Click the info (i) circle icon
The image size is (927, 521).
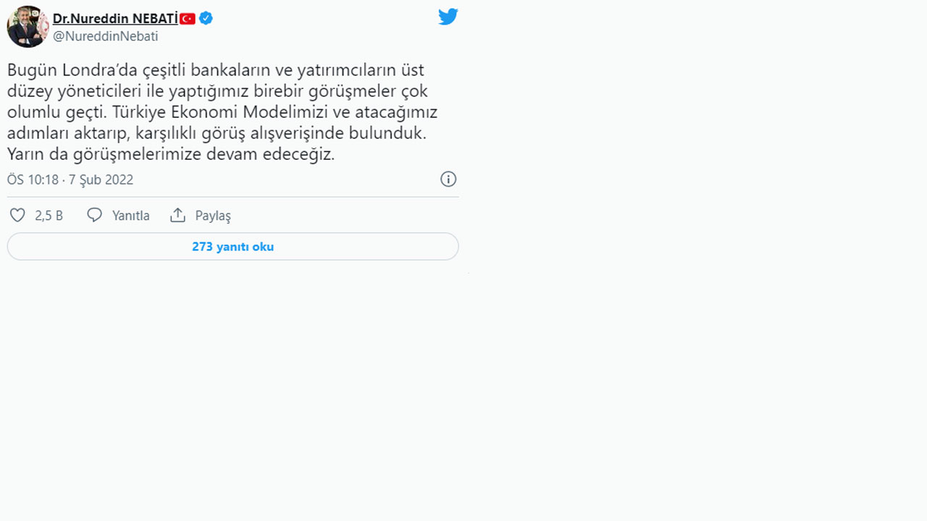point(448,179)
